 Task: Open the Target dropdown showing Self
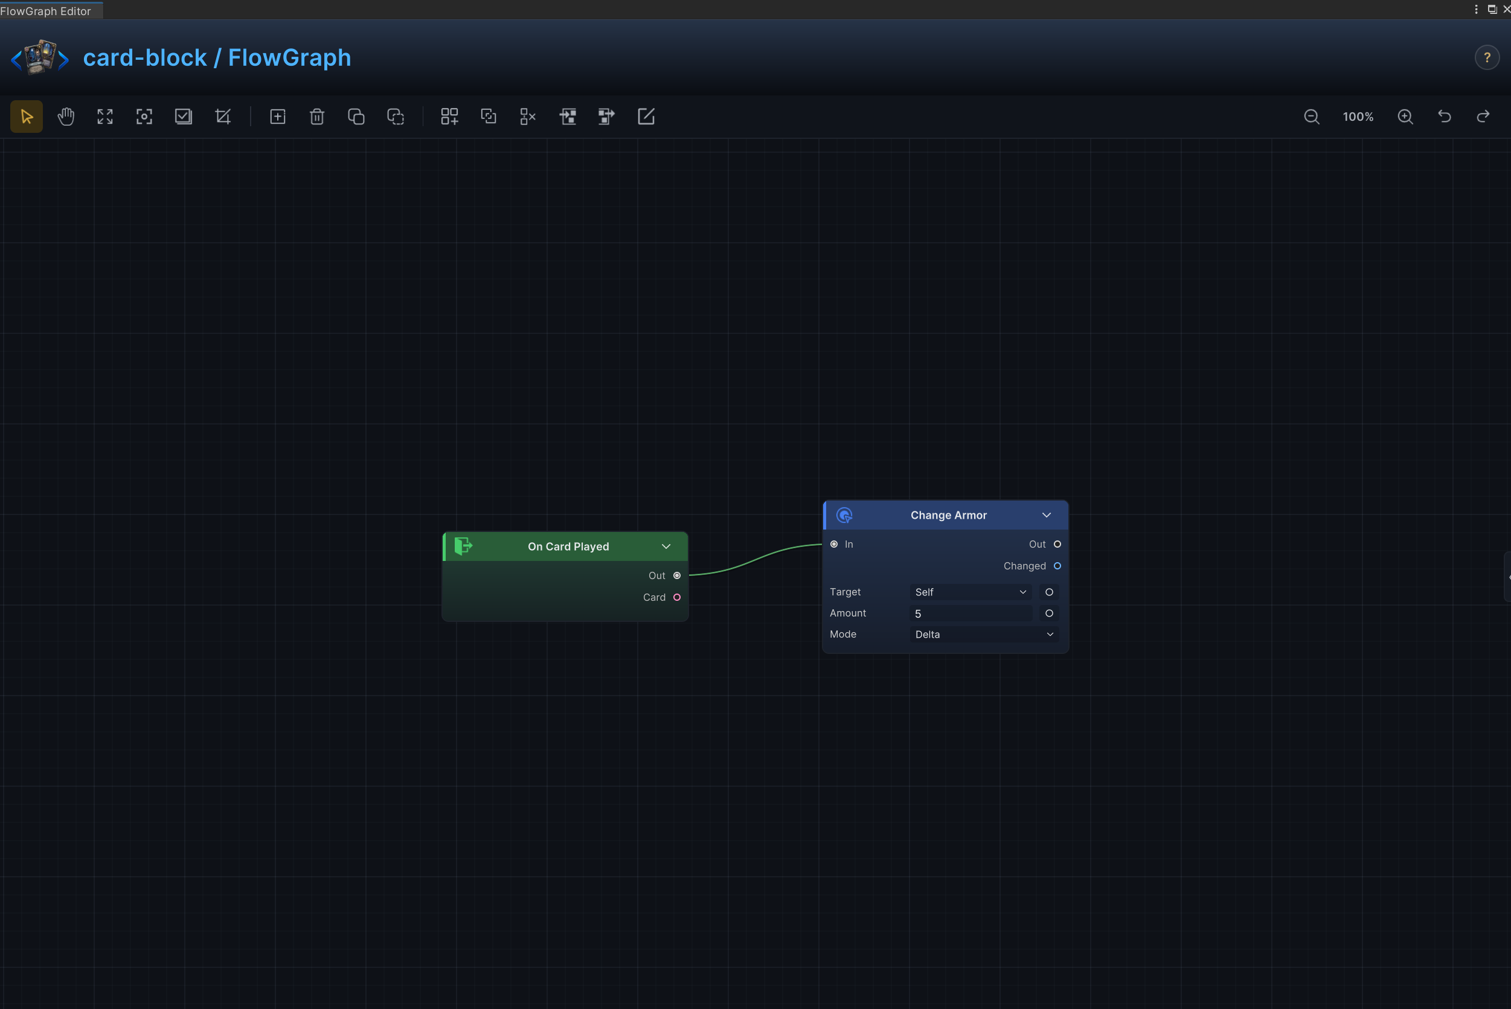tap(970, 592)
